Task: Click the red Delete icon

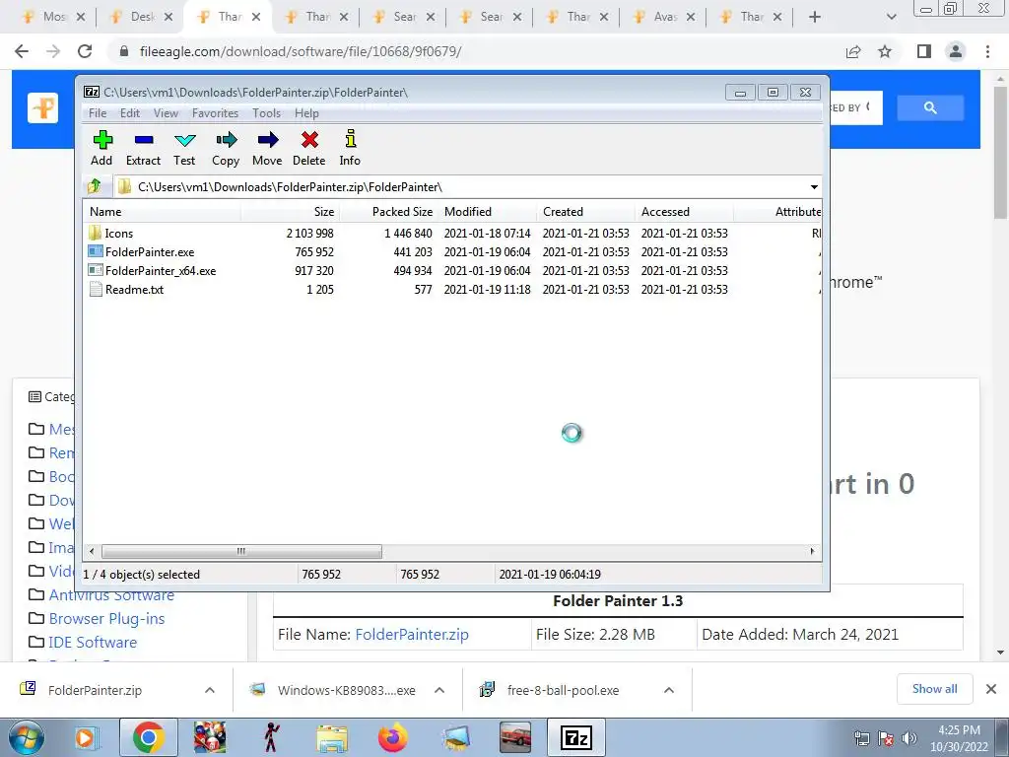Action: pos(308,148)
